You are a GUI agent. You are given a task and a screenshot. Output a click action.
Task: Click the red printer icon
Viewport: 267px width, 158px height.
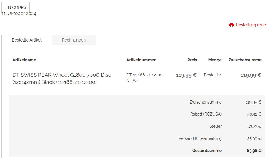[231, 25]
